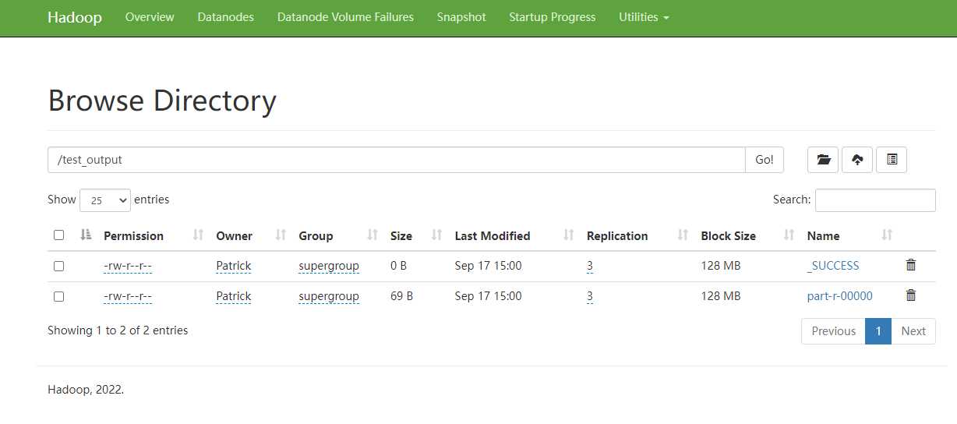Open Datanode Volume Failures page

click(x=345, y=16)
